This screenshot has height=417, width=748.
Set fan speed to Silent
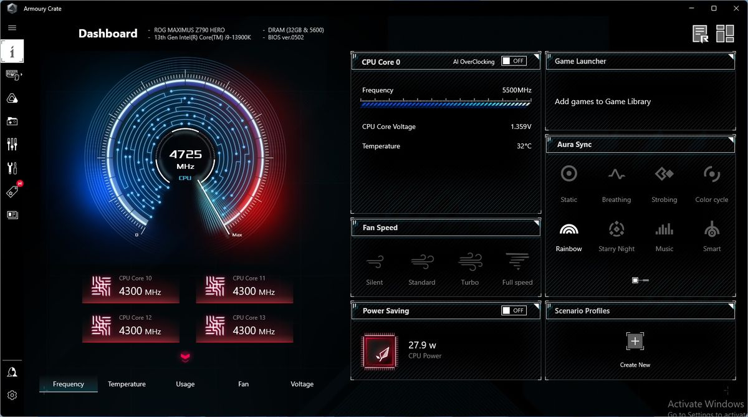click(375, 269)
